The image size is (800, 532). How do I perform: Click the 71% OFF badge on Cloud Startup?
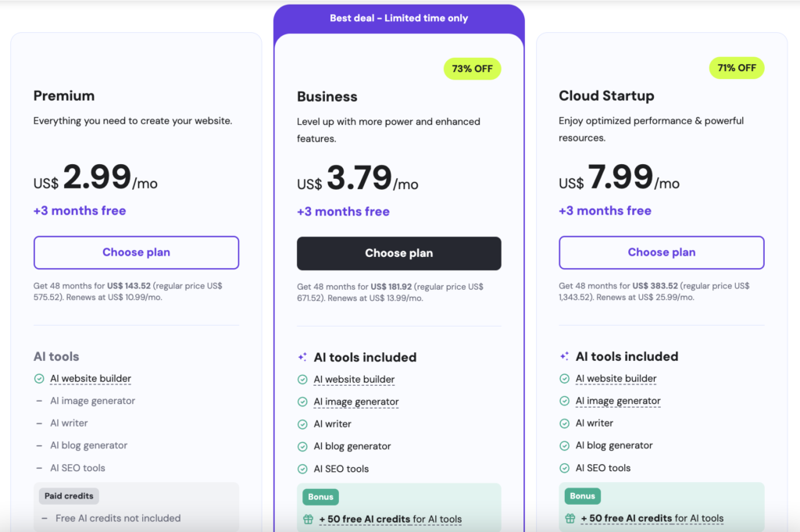pos(736,68)
